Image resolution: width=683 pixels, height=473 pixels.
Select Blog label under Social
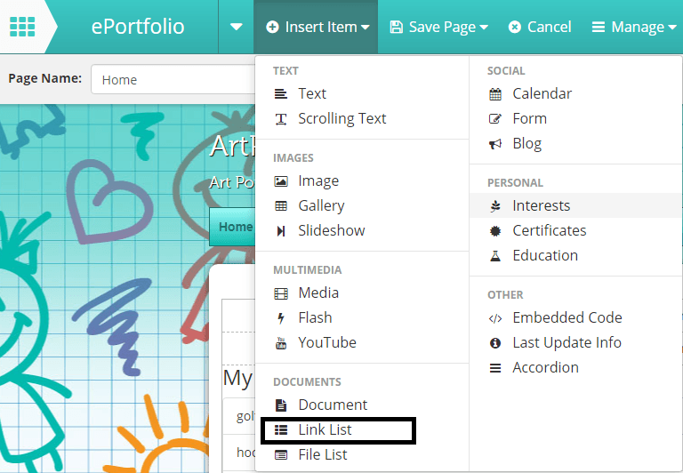click(527, 144)
